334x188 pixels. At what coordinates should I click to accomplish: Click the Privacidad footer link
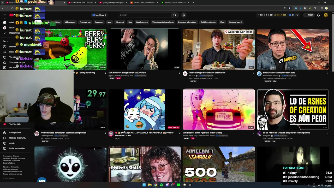pos(15,167)
